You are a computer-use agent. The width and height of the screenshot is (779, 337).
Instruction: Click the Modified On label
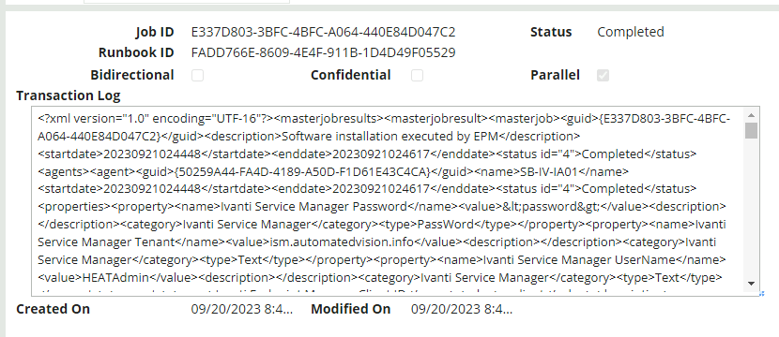[351, 309]
